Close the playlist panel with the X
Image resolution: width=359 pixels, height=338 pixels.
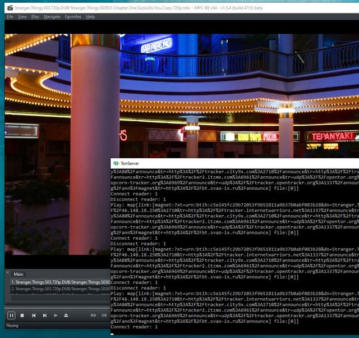(x=7, y=272)
